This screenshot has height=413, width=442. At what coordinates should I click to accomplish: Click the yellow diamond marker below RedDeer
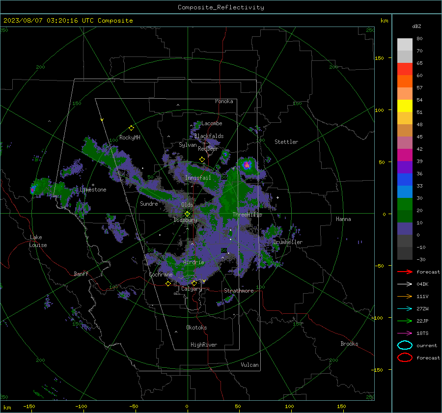202,160
